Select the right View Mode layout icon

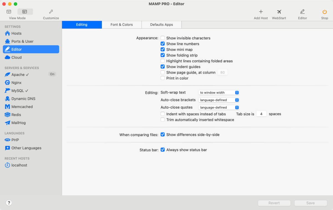pos(25,12)
